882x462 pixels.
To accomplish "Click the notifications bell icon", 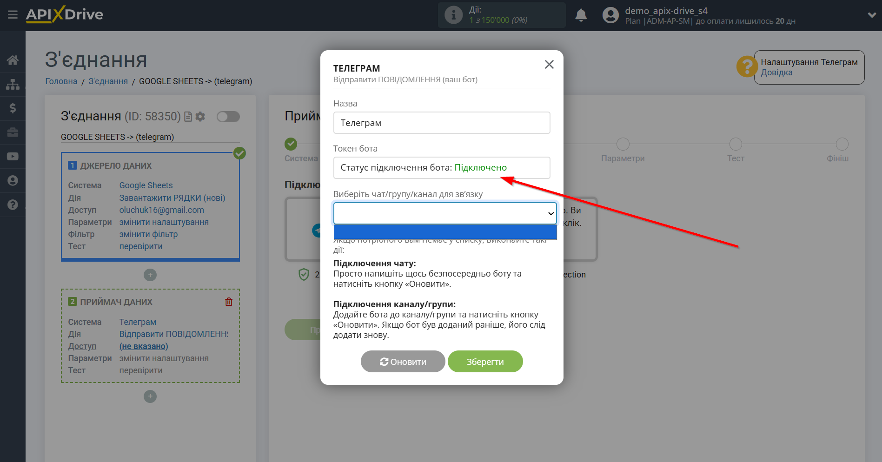I will tap(581, 15).
